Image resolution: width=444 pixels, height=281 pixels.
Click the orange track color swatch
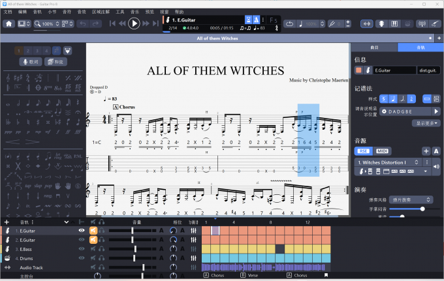tap(358, 70)
